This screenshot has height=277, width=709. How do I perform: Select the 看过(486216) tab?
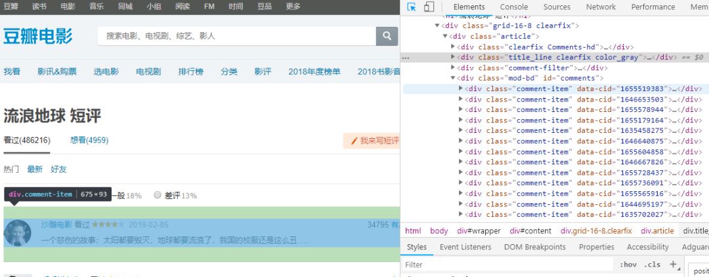coord(27,140)
